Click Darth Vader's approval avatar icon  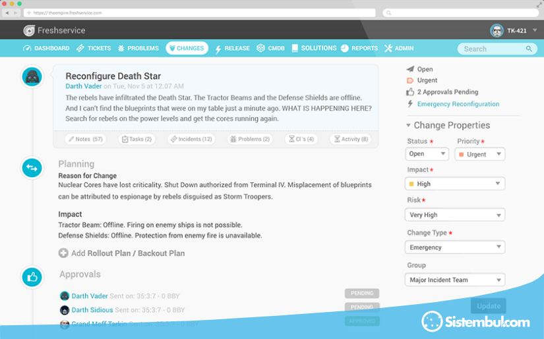[x=65, y=296]
